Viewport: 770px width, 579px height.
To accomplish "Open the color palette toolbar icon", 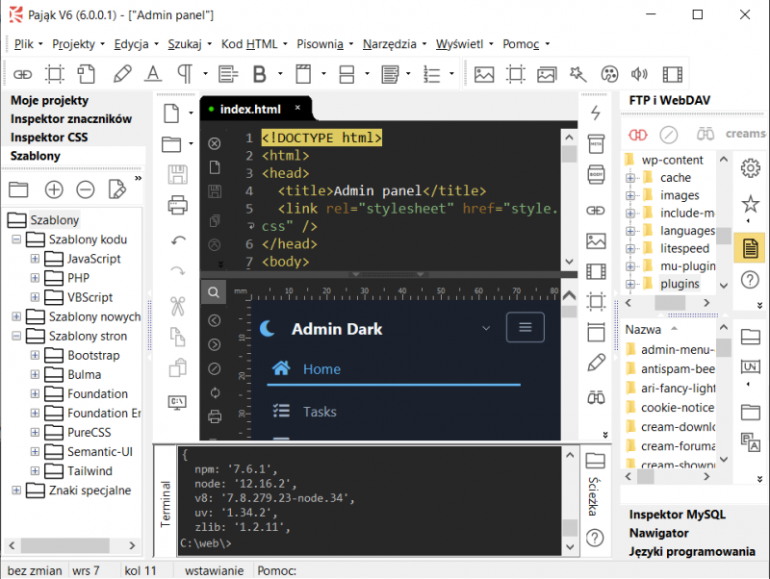I will pos(609,75).
